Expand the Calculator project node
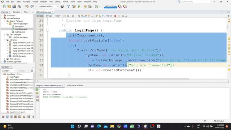The width and height of the screenshot is (231, 130). point(2,16)
